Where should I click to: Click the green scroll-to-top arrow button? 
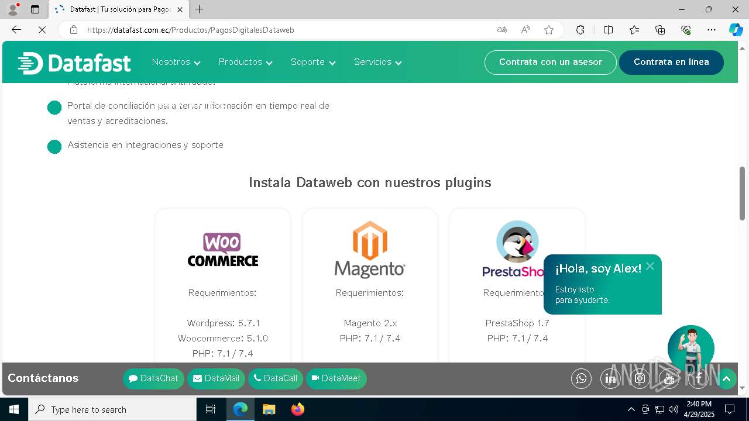(x=726, y=379)
